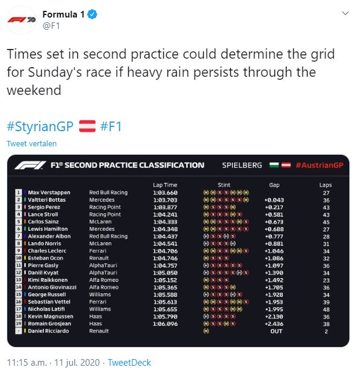359x376 pixels.
Task: Click the Formula 1 account name
Action: [x=63, y=15]
